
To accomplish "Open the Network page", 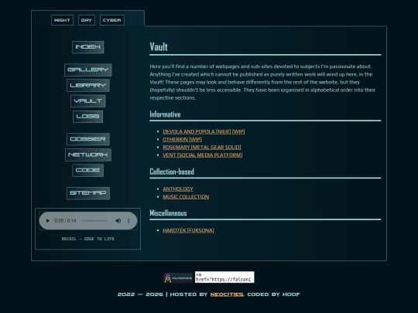I will coord(88,155).
